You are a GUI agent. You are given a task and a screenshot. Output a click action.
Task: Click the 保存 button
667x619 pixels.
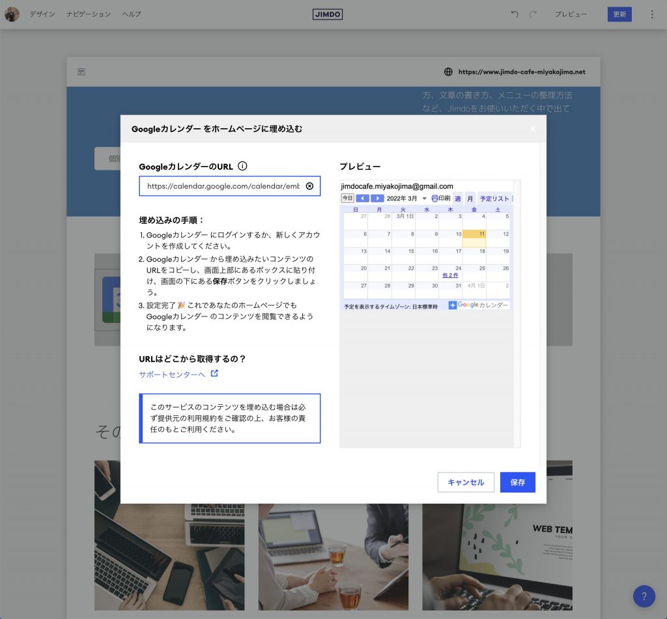coord(518,482)
